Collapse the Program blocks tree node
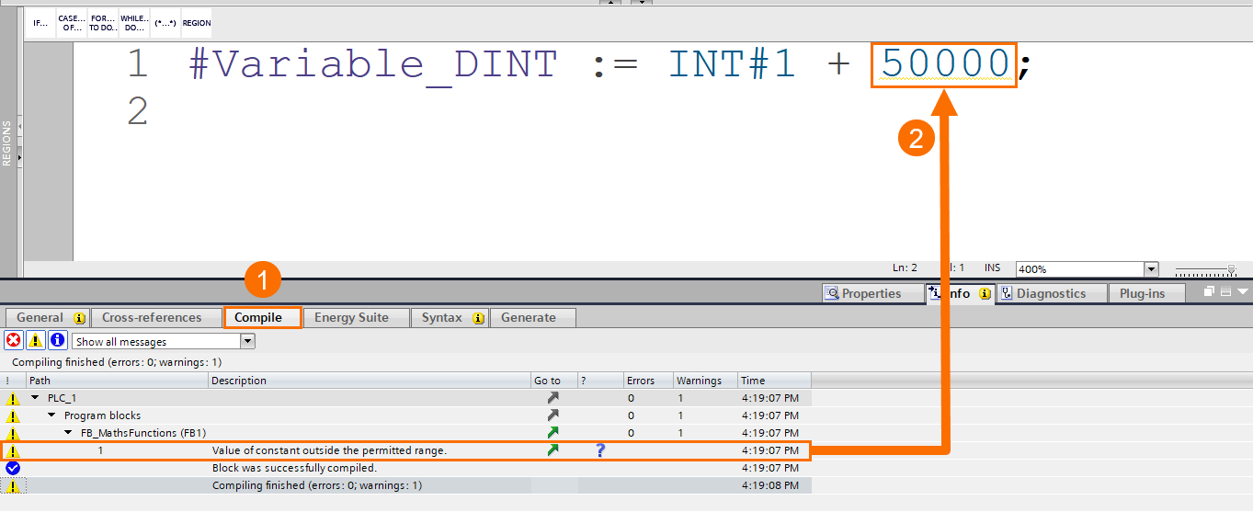The image size is (1253, 512). [52, 415]
